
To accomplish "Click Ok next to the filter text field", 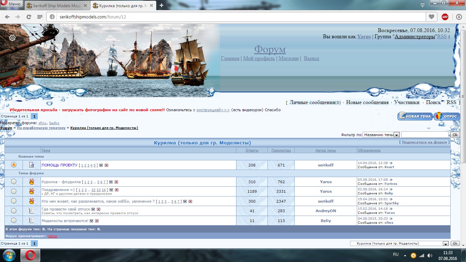I will [455, 135].
